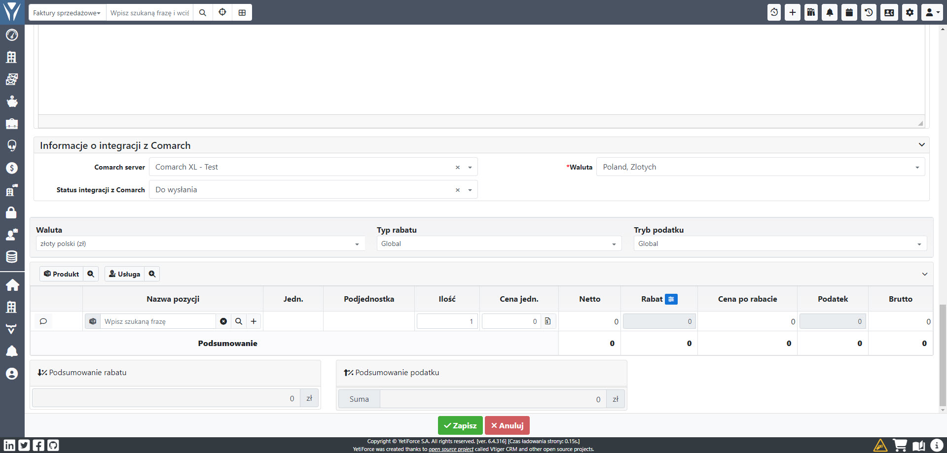Click the global search magnifier button
This screenshot has height=453, width=947.
(203, 12)
